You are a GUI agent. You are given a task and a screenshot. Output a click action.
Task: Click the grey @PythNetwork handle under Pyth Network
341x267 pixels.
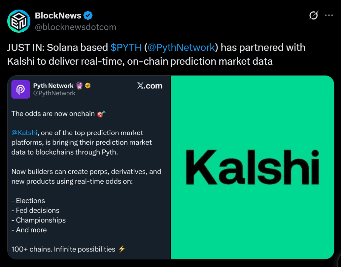(x=54, y=93)
